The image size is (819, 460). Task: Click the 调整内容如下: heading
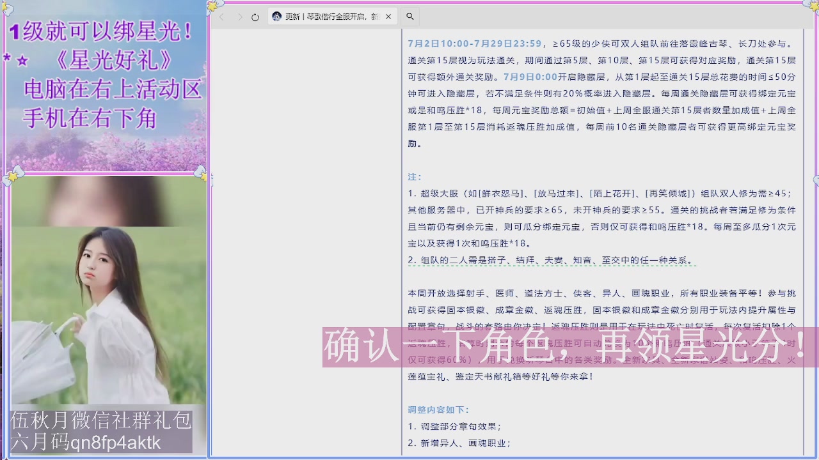tap(438, 410)
